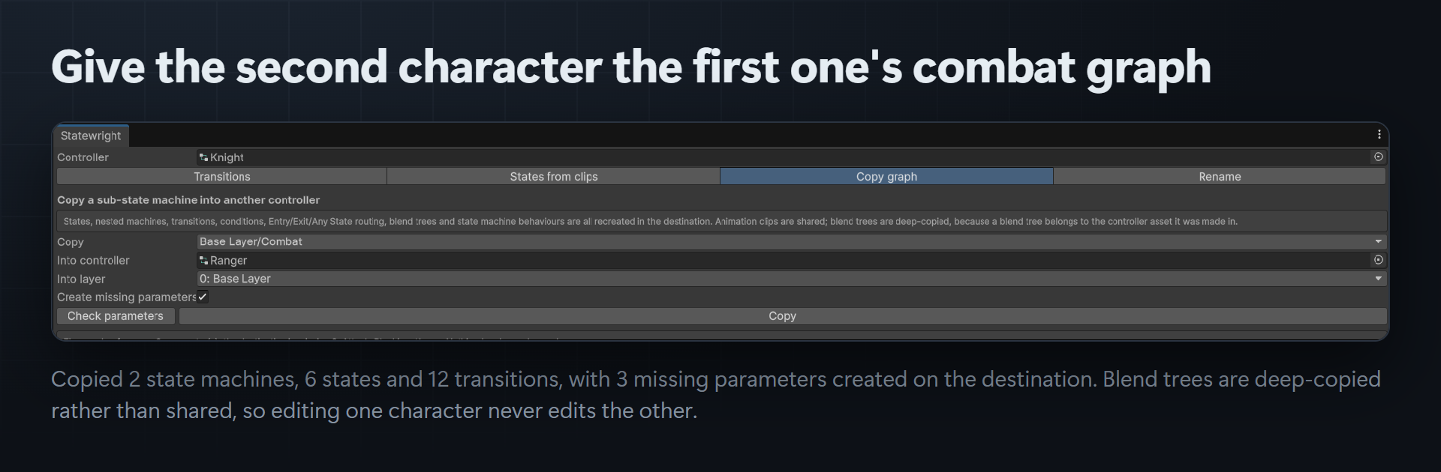The image size is (1441, 472).
Task: Click the wide Copy button
Action: point(782,316)
